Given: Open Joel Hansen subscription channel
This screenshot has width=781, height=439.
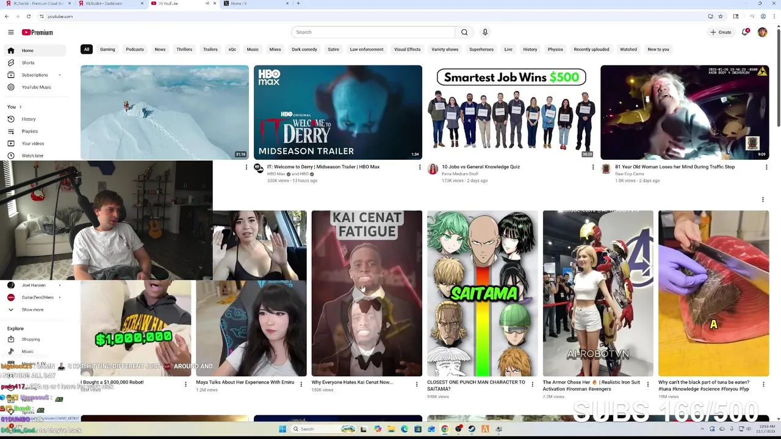Looking at the screenshot, I should [x=34, y=285].
